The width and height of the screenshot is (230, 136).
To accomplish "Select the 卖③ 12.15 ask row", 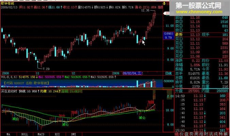I will (x=202, y=22).
